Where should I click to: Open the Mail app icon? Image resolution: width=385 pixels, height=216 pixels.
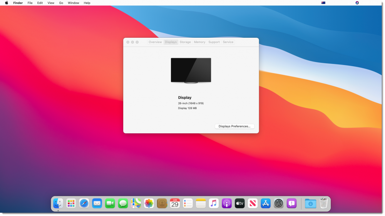[x=97, y=203]
